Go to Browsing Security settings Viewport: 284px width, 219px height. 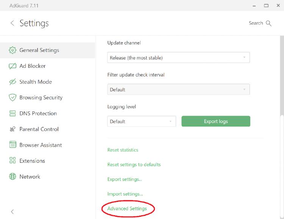pos(47,97)
